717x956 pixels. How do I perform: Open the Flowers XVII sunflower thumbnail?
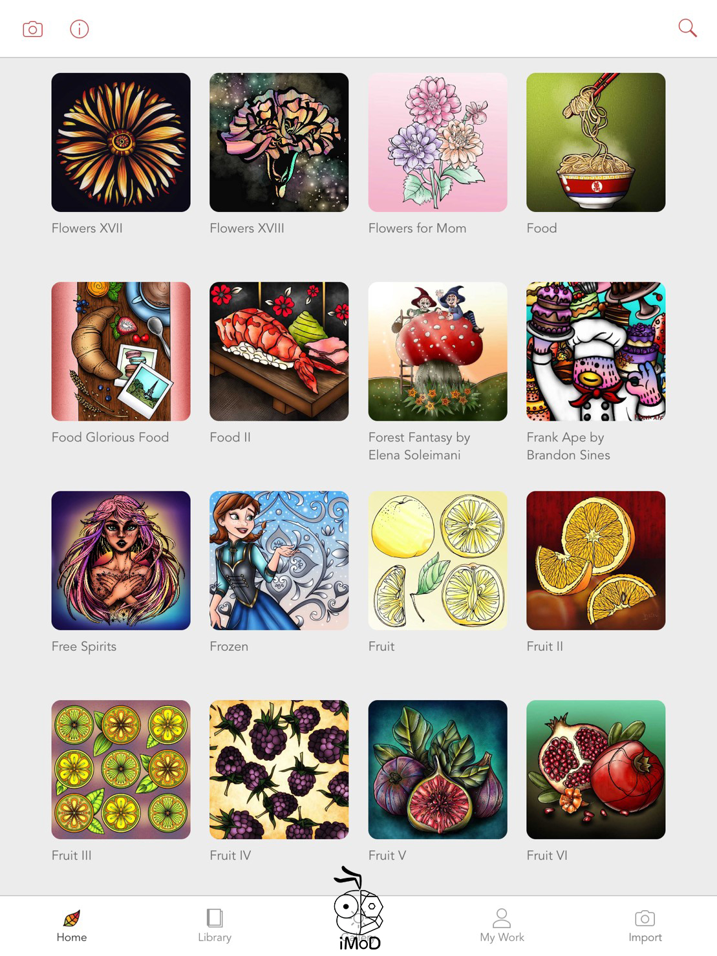pyautogui.click(x=121, y=142)
